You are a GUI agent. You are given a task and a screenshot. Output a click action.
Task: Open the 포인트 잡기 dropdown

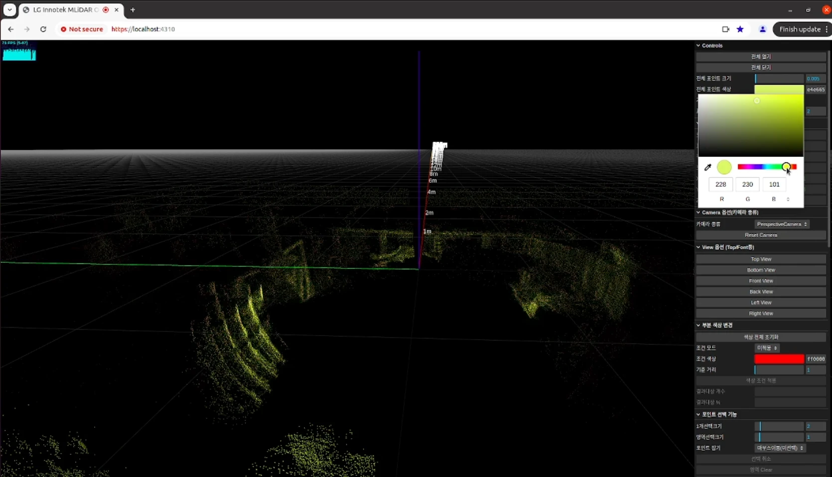tap(780, 448)
